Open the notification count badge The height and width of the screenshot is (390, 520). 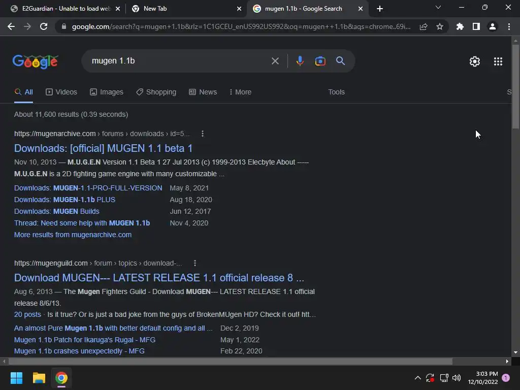pyautogui.click(x=506, y=378)
